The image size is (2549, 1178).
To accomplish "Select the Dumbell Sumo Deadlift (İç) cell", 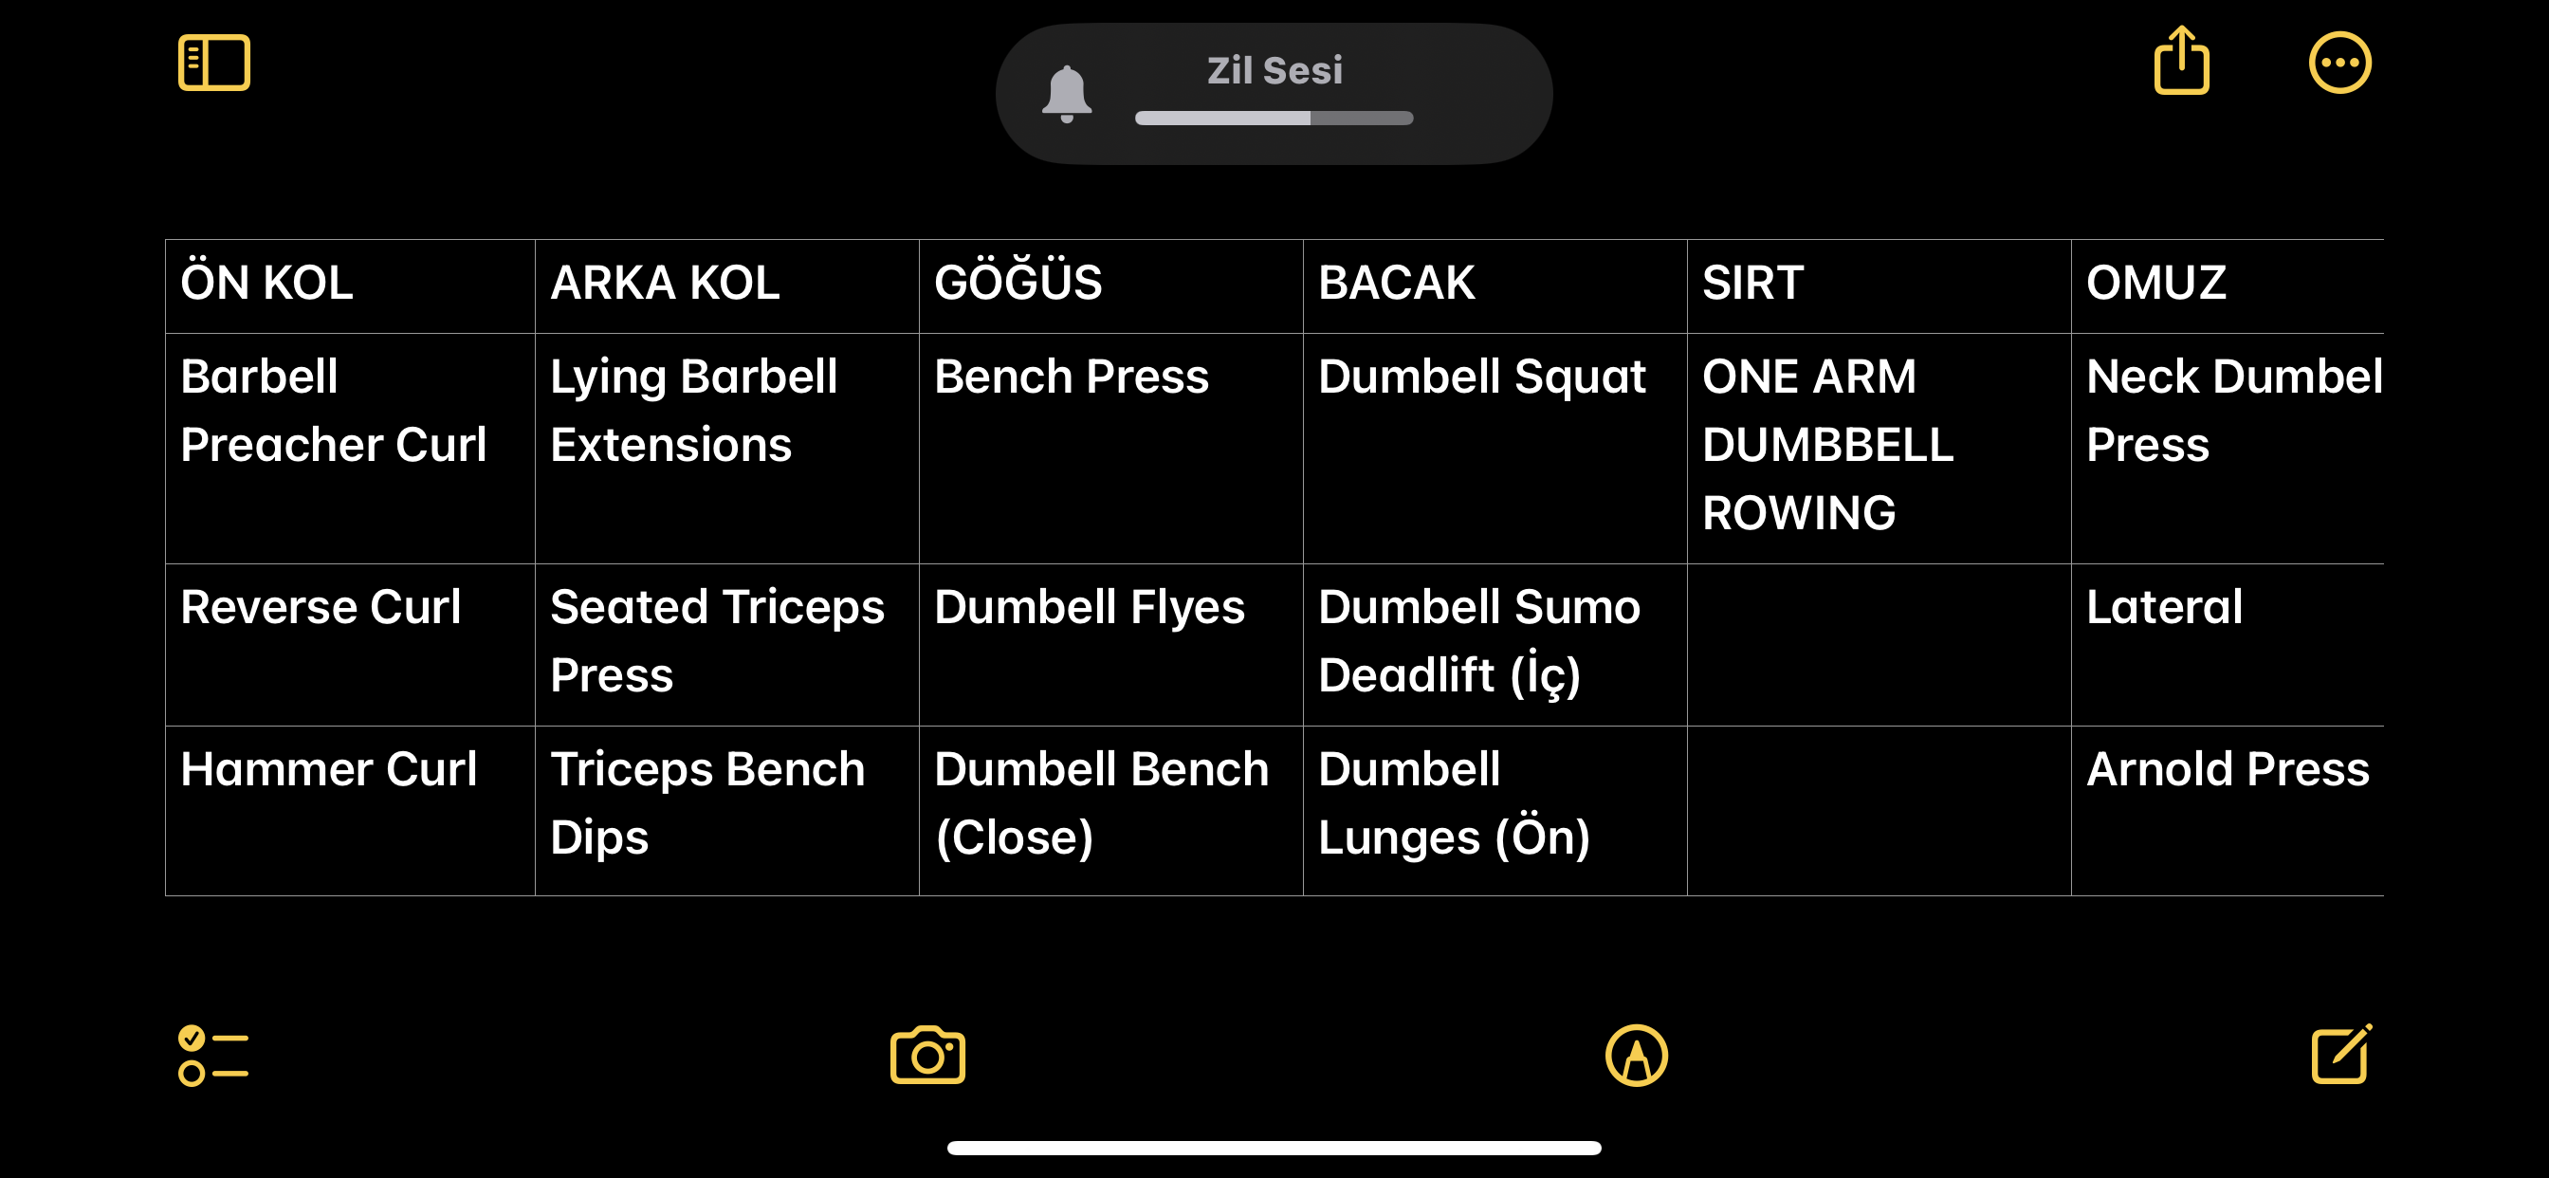I will [x=1495, y=644].
